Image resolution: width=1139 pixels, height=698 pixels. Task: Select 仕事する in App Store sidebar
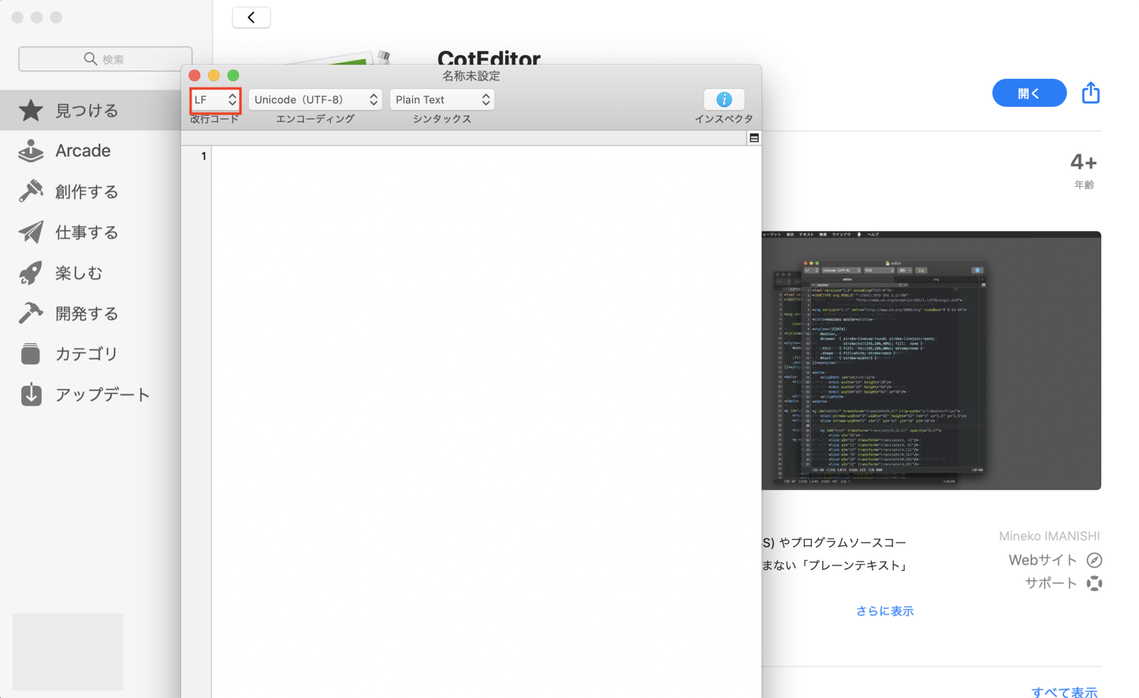(x=90, y=232)
